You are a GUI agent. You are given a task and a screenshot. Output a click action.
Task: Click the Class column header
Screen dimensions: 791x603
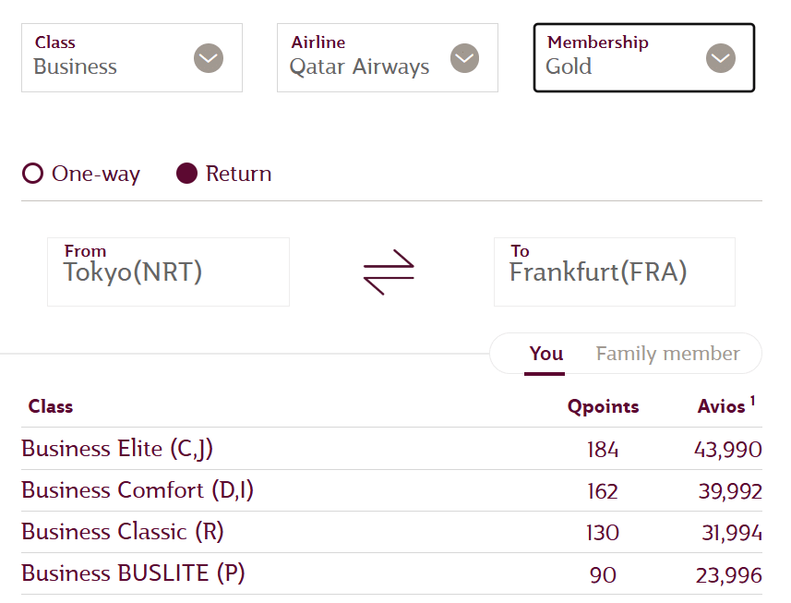click(x=51, y=406)
